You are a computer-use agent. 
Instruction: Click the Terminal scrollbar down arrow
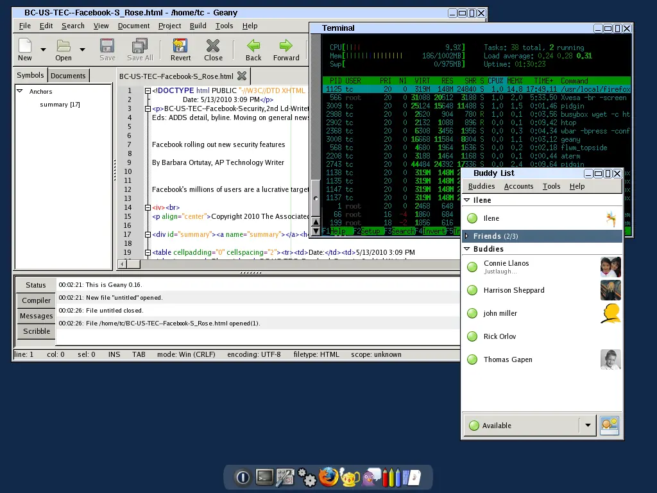coord(316,231)
